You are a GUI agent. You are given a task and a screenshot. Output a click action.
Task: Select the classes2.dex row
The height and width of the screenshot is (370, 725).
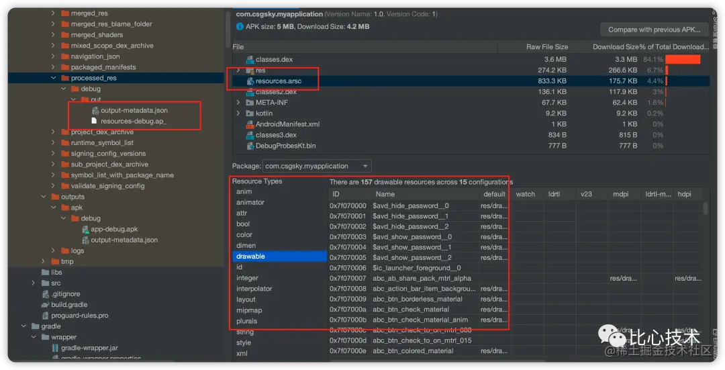[470, 92]
